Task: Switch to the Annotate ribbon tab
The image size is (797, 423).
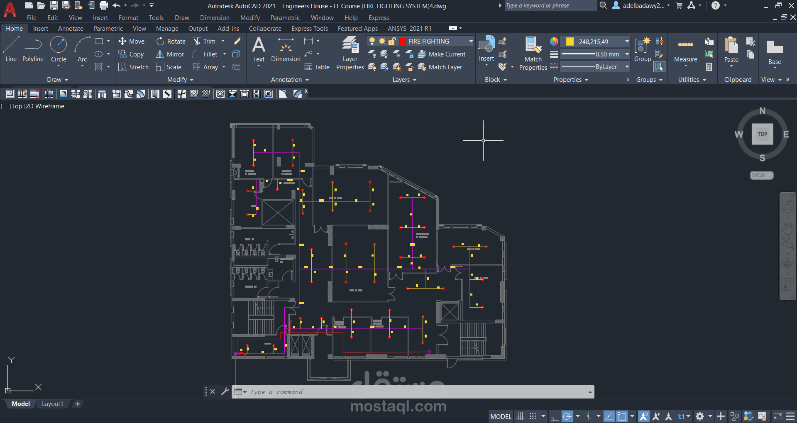Action: (71, 28)
